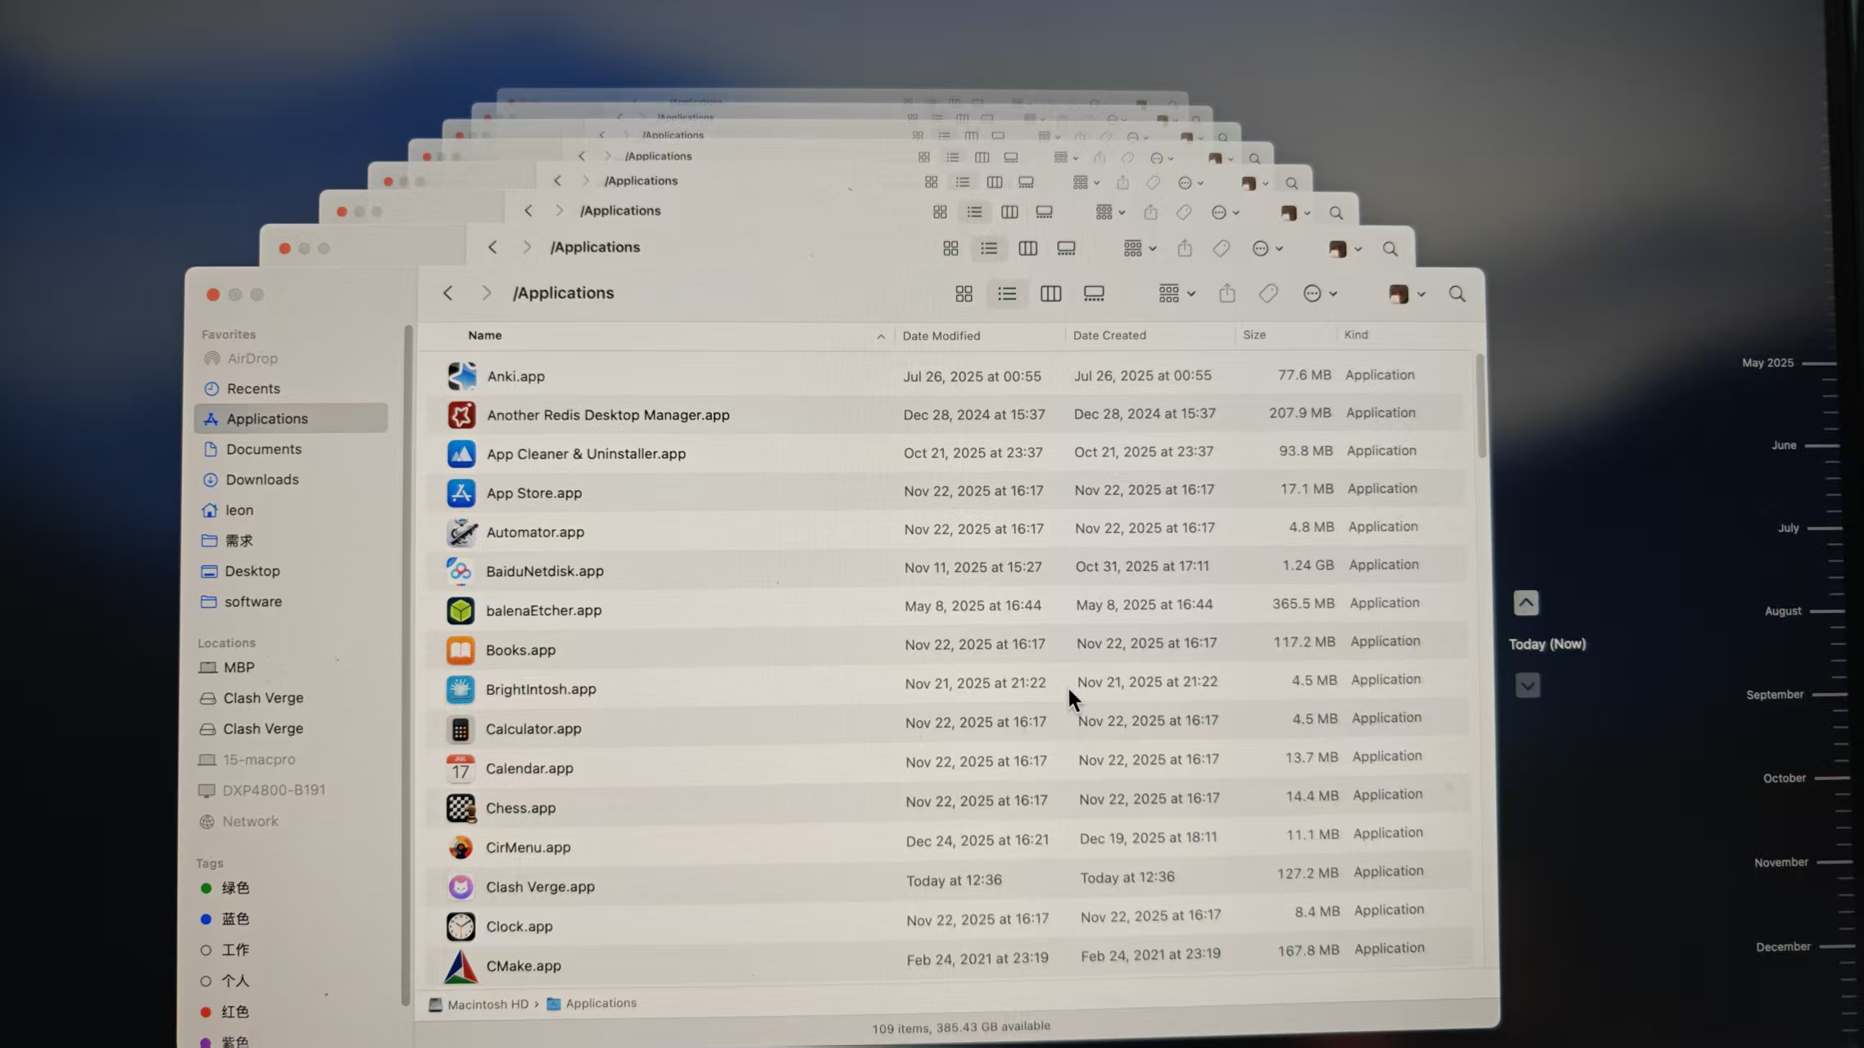
Task: Click the Share toolbar icon
Action: tap(1227, 293)
